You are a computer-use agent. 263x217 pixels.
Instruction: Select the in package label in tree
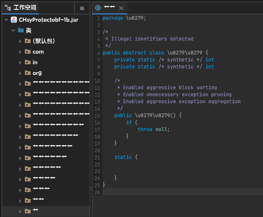(x=35, y=62)
